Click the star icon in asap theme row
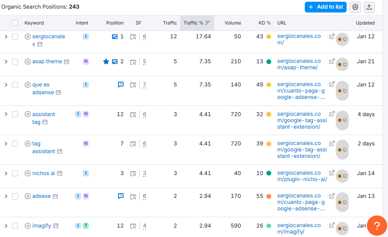 pyautogui.click(x=106, y=62)
